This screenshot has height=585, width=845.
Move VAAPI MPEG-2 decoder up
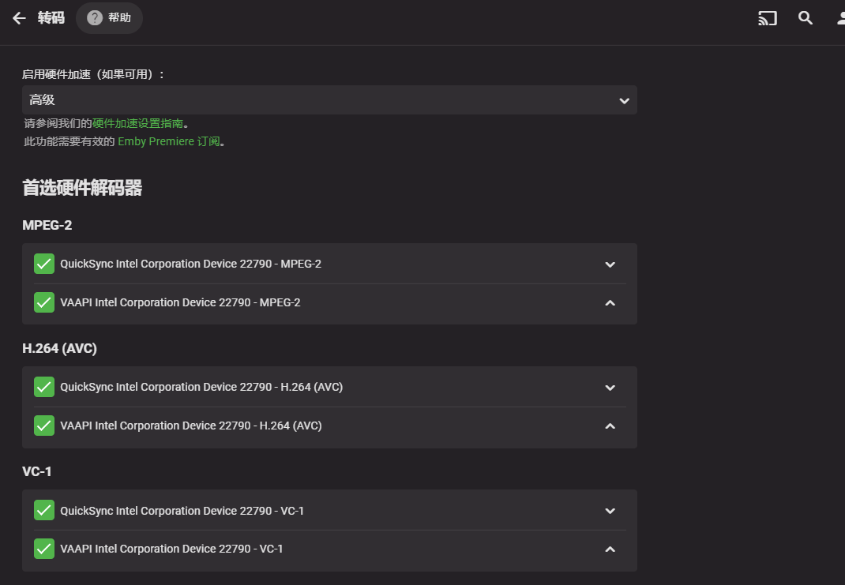(x=610, y=302)
